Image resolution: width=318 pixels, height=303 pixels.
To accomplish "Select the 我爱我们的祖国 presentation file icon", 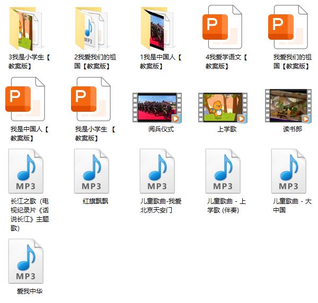I will pyautogui.click(x=289, y=28).
